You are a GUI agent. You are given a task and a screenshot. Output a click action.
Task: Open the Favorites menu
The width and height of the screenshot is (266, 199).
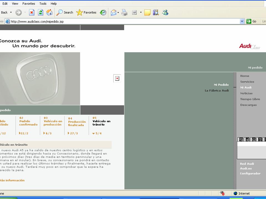[x=29, y=4]
